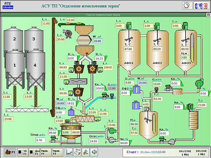Click the clock icon beside timer
This screenshot has width=211, height=158.
187,5
